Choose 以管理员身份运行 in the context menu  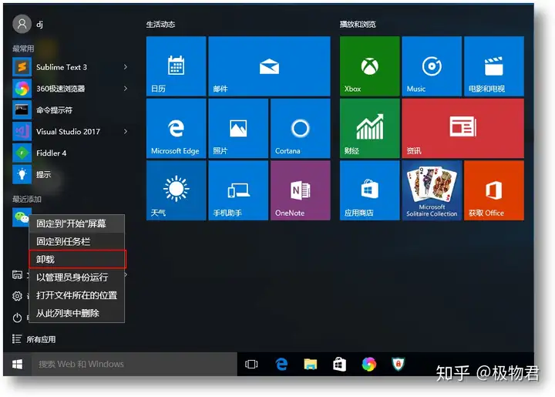[77, 278]
